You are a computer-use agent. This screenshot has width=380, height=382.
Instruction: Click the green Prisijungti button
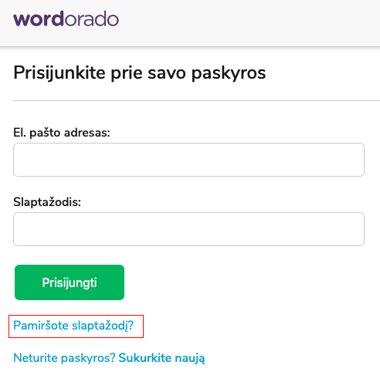tap(70, 282)
